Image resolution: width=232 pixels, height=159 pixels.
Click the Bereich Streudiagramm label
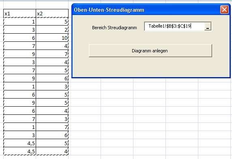point(114,28)
